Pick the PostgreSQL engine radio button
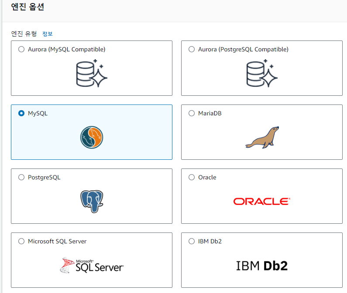 21,177
